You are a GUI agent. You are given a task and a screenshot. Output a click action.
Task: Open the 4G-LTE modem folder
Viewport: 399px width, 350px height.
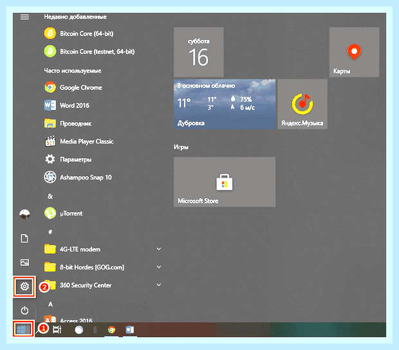pyautogui.click(x=72, y=249)
